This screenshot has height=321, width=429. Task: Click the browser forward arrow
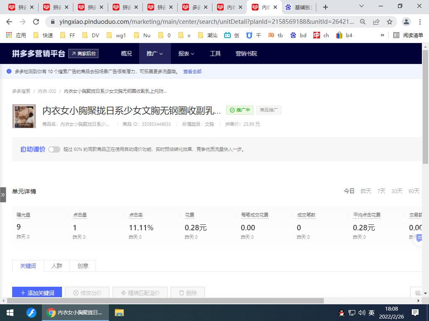click(23, 22)
